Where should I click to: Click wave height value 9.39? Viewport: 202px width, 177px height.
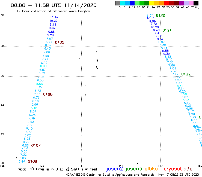[x=167, y=54]
